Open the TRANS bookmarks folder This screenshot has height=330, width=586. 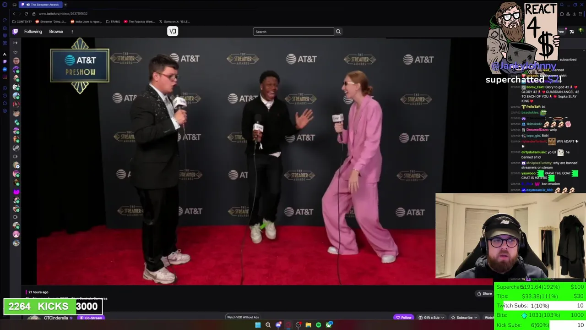coord(113,22)
